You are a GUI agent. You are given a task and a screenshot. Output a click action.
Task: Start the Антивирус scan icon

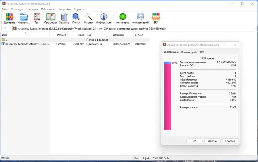click(x=123, y=17)
